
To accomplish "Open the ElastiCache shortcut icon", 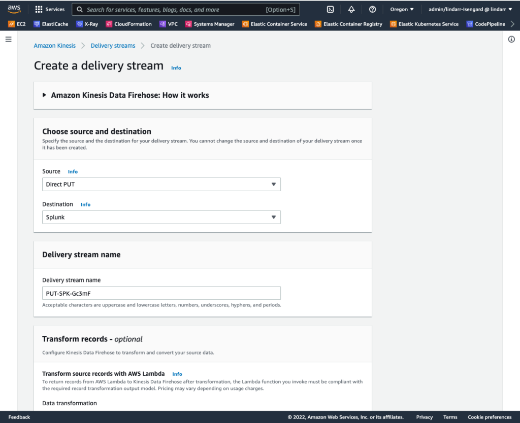I will tap(37, 24).
